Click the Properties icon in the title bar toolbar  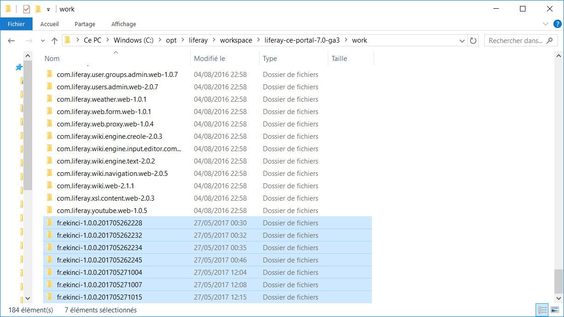pyautogui.click(x=26, y=9)
